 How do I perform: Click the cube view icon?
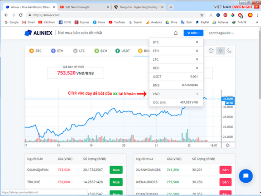pos(211,51)
